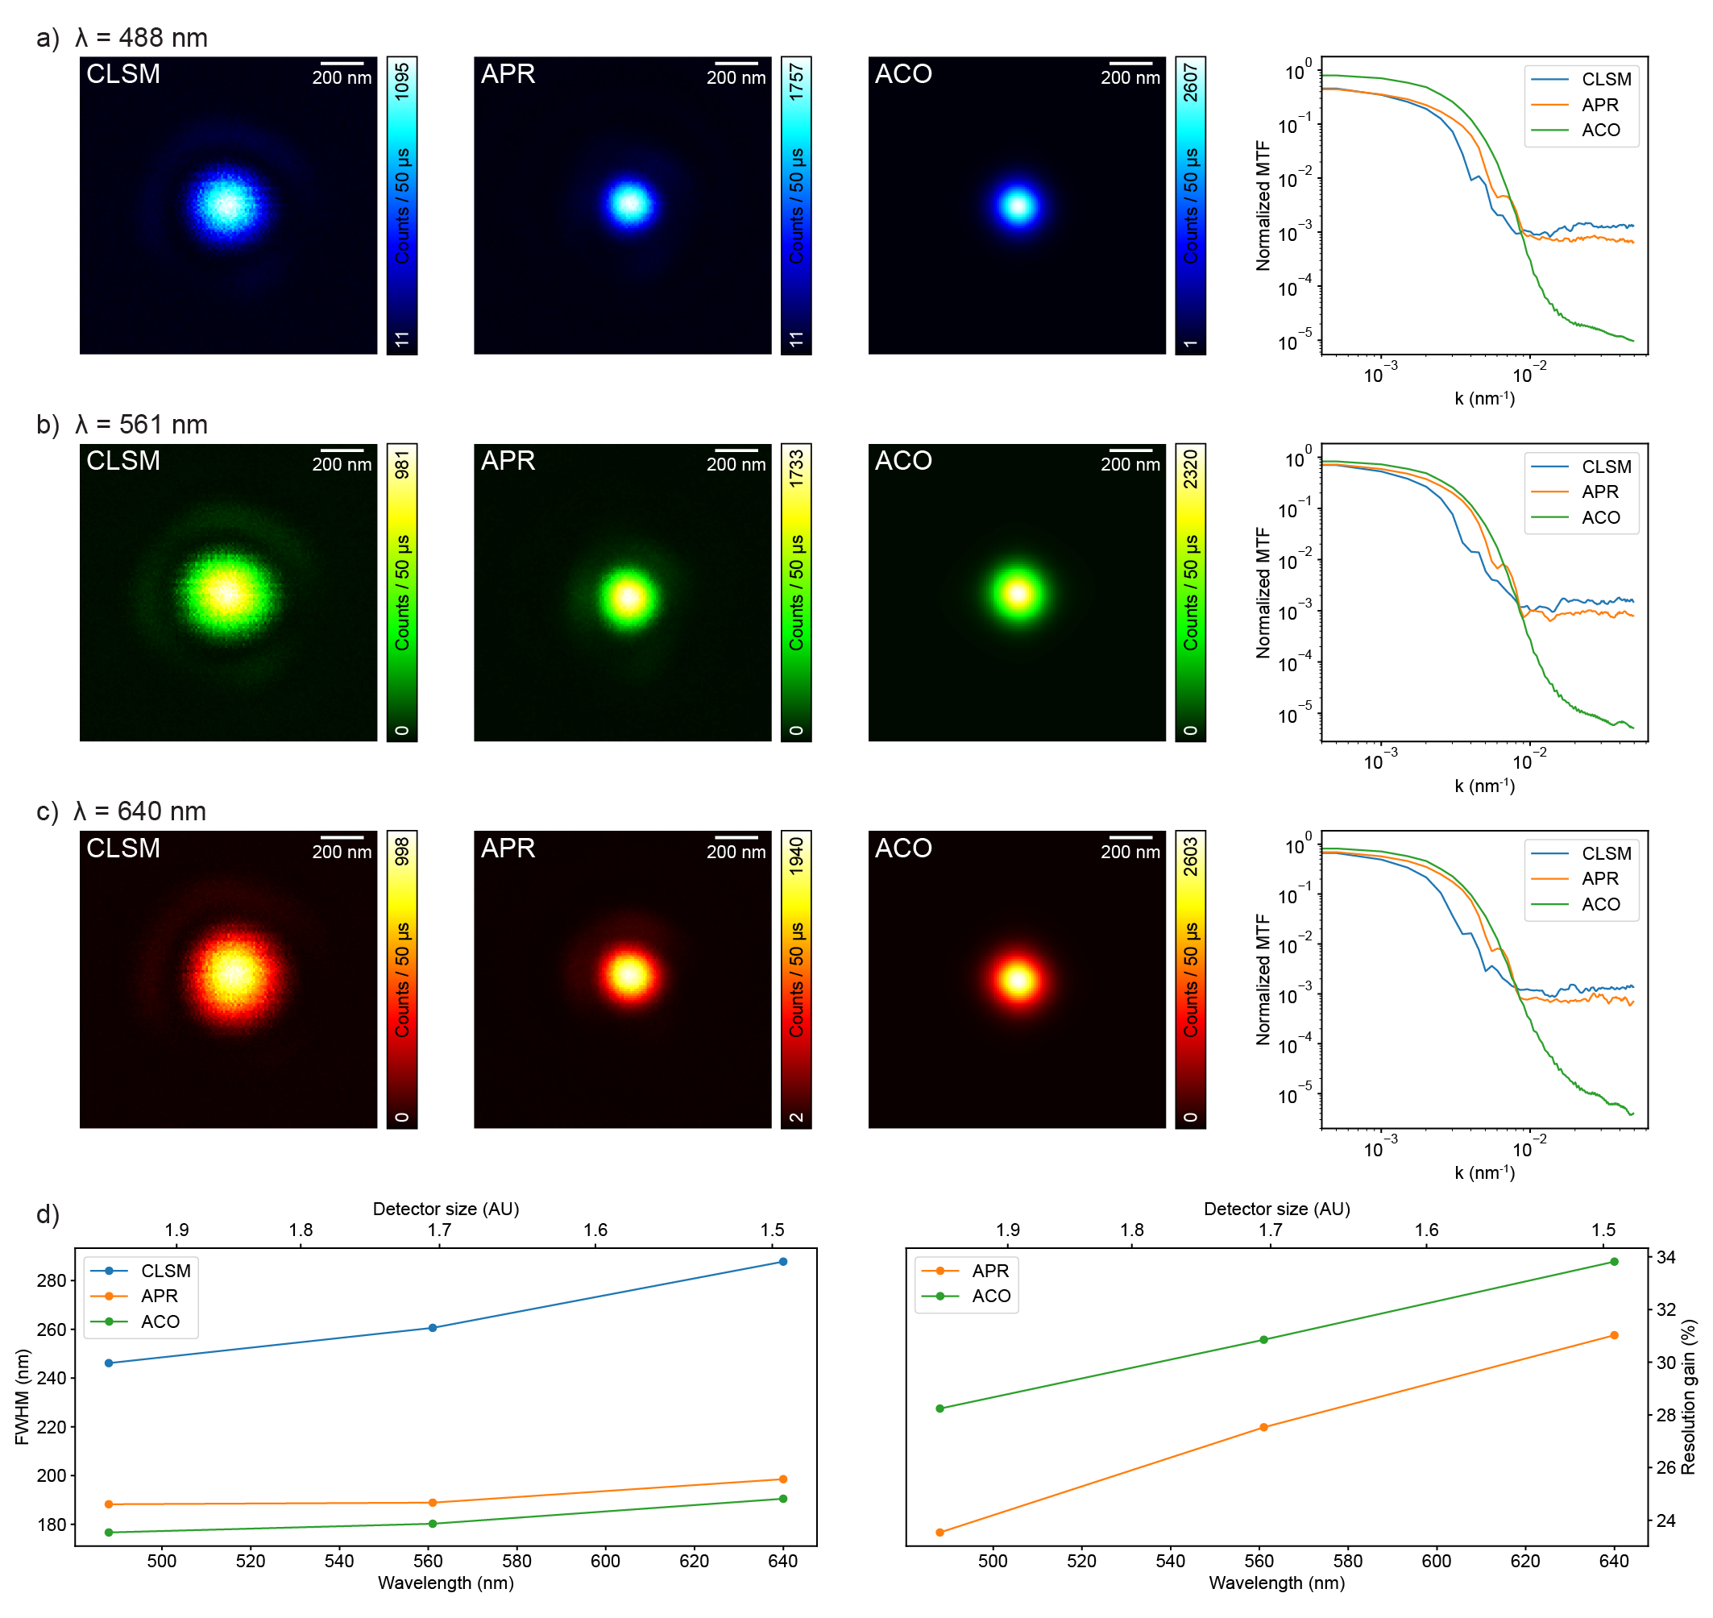Click the blue colorbar with maximum 2607
Viewport: 1713px width, 1618px height.
click(1190, 205)
